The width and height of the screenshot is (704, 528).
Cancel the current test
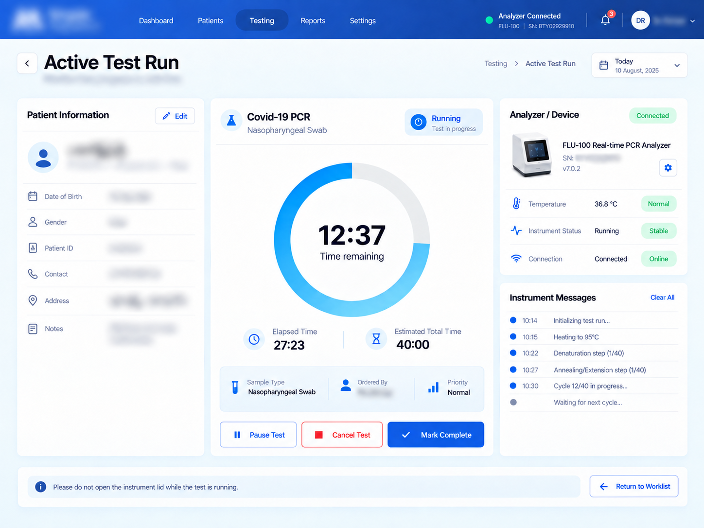coord(342,435)
